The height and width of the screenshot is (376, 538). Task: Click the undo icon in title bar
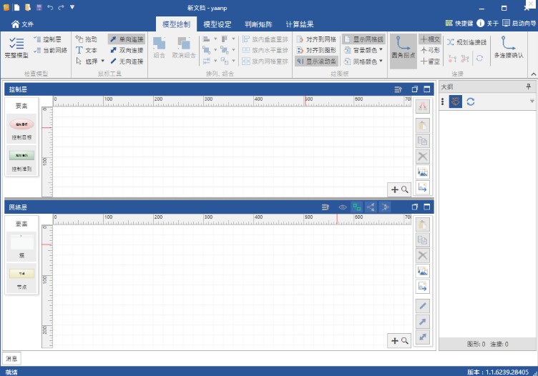pos(50,7)
